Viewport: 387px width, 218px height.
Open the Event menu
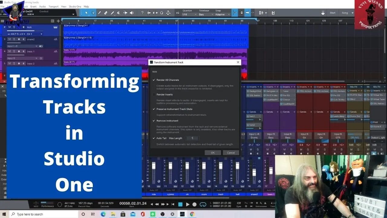click(34, 6)
